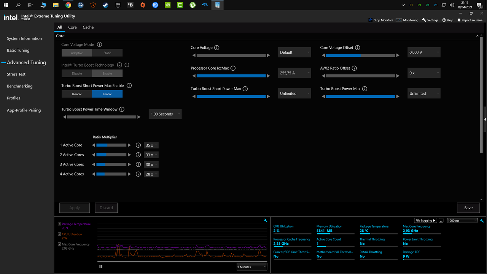
Task: Click the Save button
Action: (468, 208)
